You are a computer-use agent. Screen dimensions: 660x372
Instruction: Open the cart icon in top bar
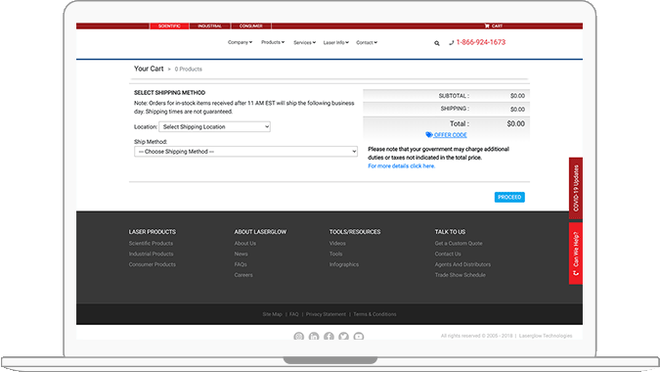tap(487, 26)
